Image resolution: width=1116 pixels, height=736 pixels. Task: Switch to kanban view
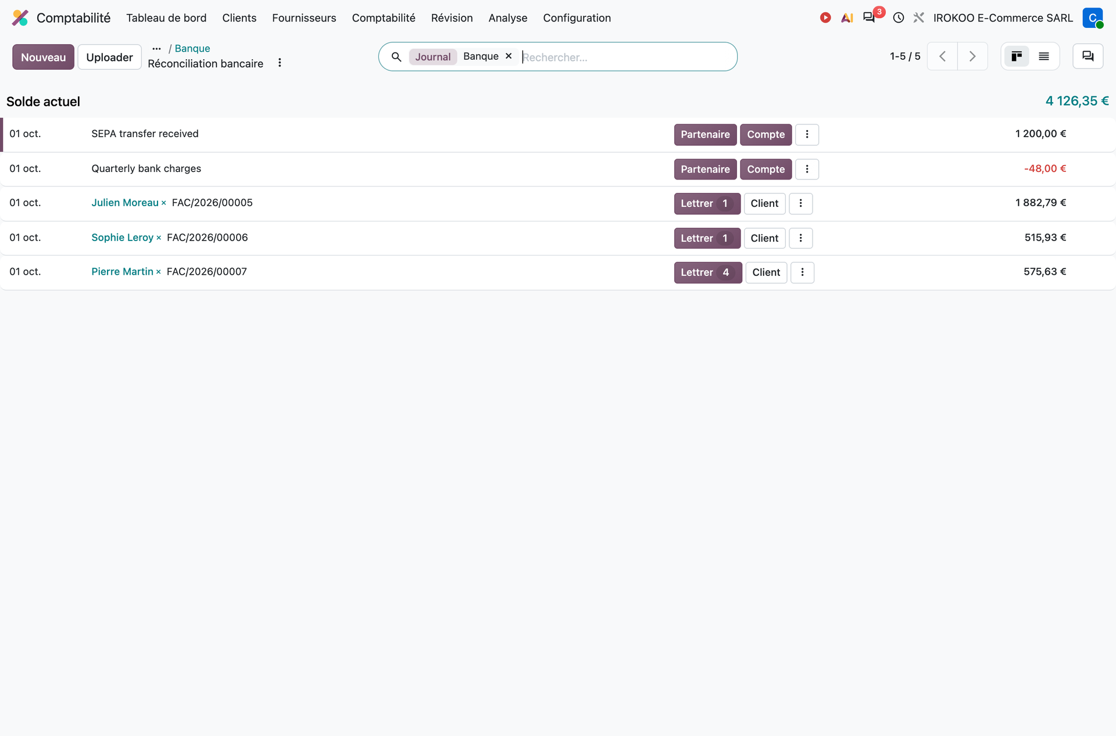tap(1017, 56)
